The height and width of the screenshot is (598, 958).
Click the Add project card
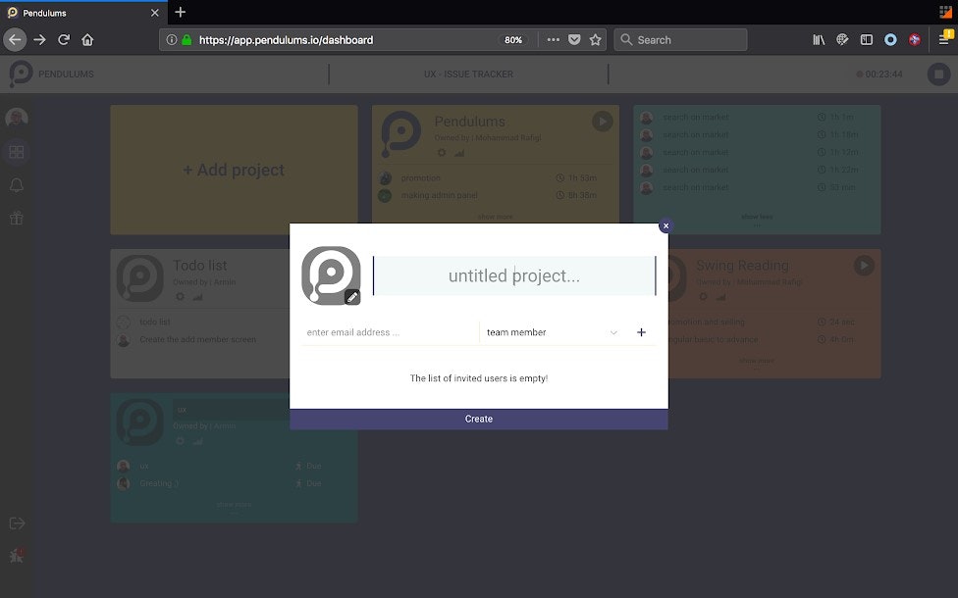click(x=234, y=170)
